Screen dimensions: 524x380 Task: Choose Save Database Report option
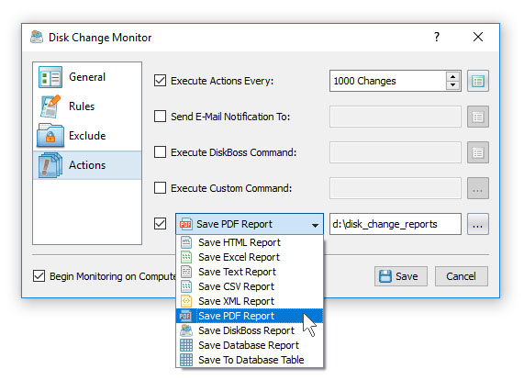[x=250, y=345]
